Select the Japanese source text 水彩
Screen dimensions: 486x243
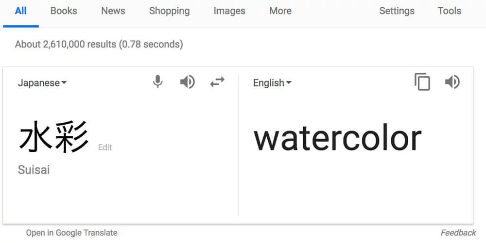pos(54,137)
